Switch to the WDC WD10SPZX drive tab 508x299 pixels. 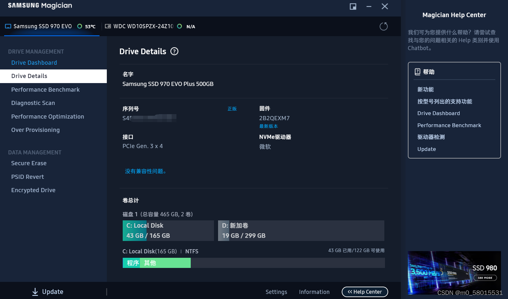point(143,26)
